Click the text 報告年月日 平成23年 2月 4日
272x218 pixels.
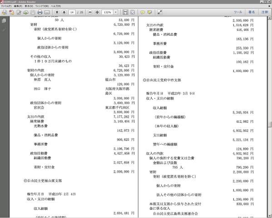(51, 194)
